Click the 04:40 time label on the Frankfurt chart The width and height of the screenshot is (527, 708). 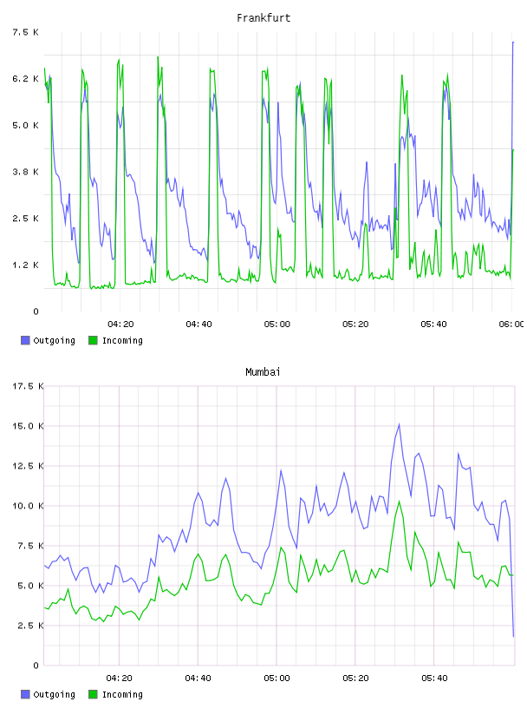click(198, 324)
